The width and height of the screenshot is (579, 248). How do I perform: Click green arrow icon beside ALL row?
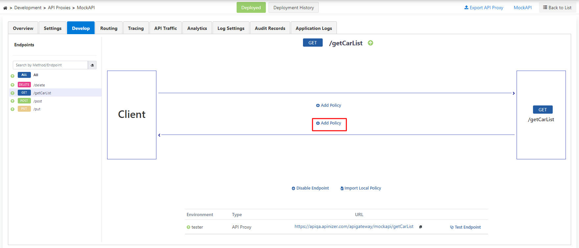pos(12,76)
